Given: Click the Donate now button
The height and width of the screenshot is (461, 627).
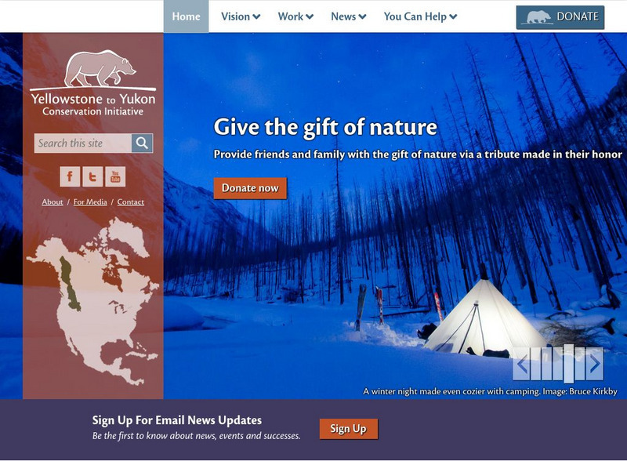Looking at the screenshot, I should [250, 188].
